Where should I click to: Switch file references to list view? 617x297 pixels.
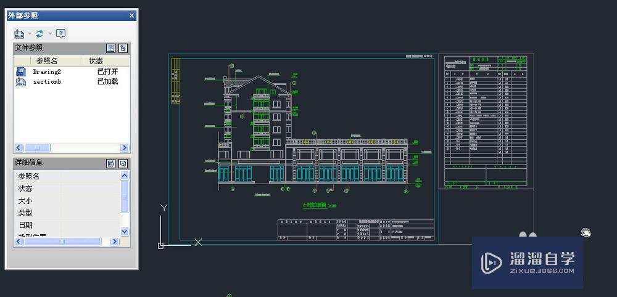click(111, 48)
